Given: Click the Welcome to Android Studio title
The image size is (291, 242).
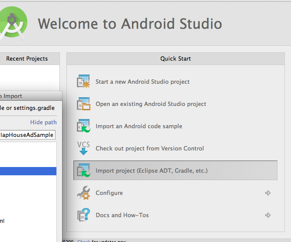Looking at the screenshot, I should coord(130,24).
